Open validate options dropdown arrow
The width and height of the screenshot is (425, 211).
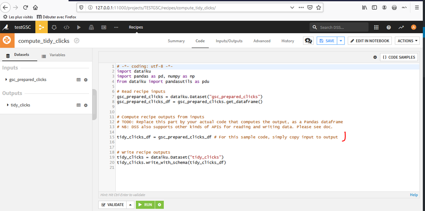131,205
